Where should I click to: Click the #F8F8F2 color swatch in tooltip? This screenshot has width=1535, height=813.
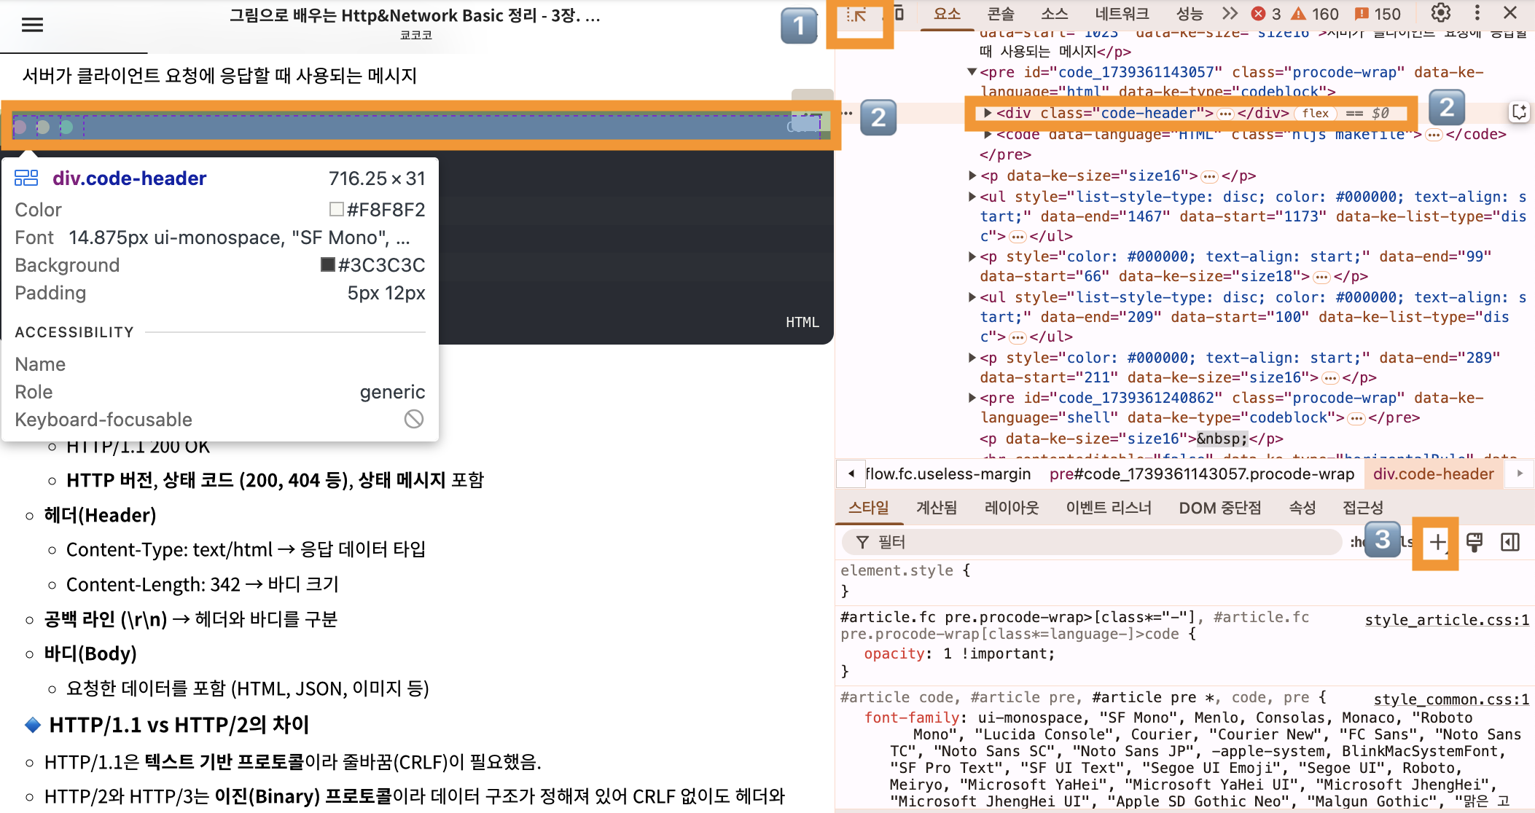point(337,209)
